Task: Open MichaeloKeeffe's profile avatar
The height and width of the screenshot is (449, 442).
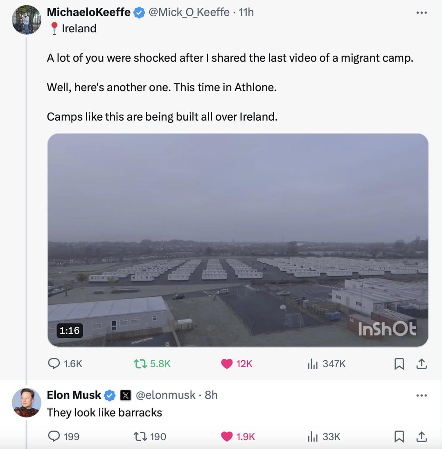Action: coord(26,20)
